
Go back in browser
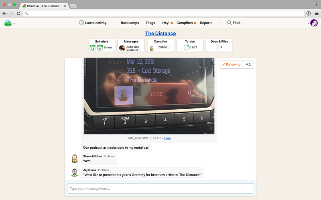tap(4, 14)
